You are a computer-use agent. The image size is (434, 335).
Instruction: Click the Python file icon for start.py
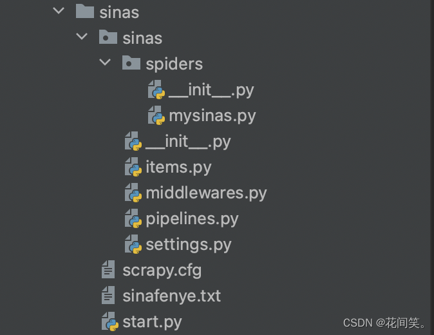110,321
